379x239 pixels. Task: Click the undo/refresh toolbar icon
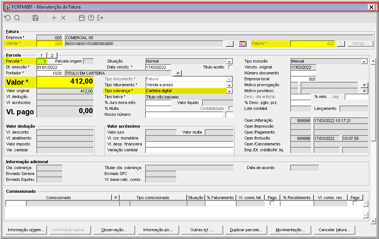pyautogui.click(x=8, y=18)
